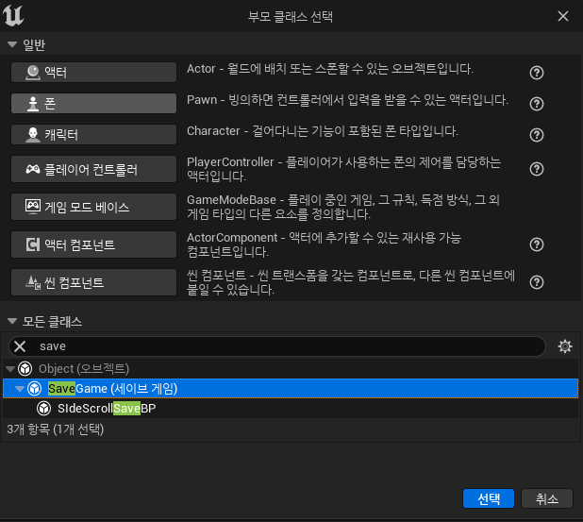Select SaveGame (세이브 게임) class row
This screenshot has height=522, width=583.
click(290, 388)
